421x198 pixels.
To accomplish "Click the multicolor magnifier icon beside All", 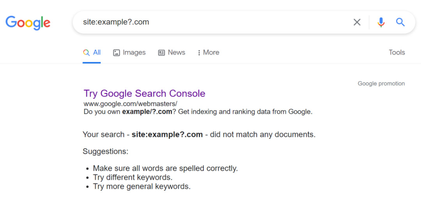I will pos(87,53).
